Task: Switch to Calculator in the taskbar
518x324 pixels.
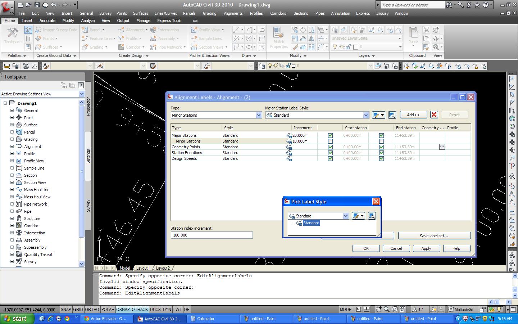Action: click(214, 319)
